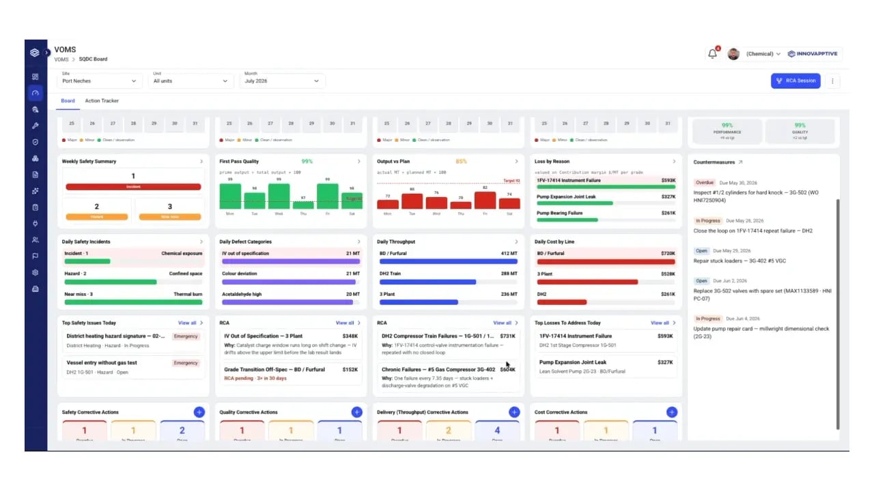The width and height of the screenshot is (874, 491).
Task: Open the three-dot more options menu
Action: 832,80
